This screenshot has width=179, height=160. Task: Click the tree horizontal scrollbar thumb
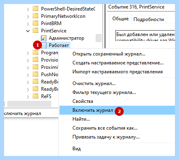coord(29,104)
